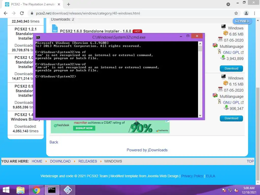
Task: Go to HOME breadcrumb
Action: pyautogui.click(x=37, y=161)
